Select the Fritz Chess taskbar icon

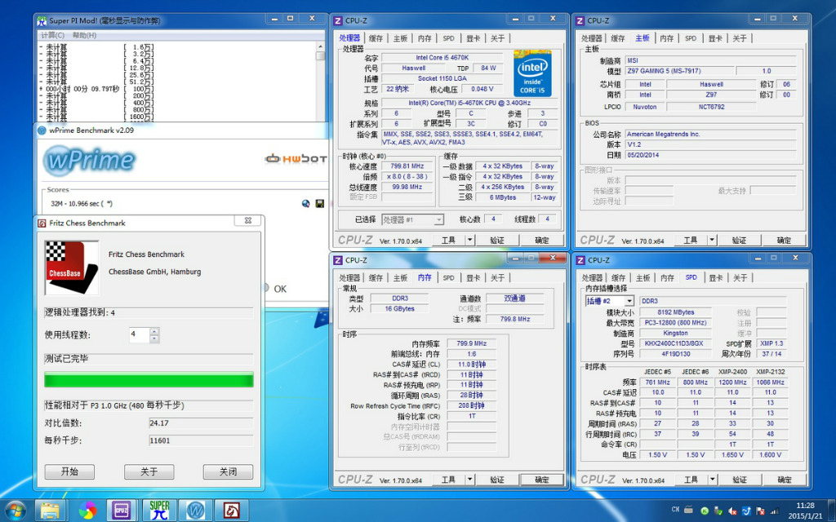pyautogui.click(x=231, y=511)
